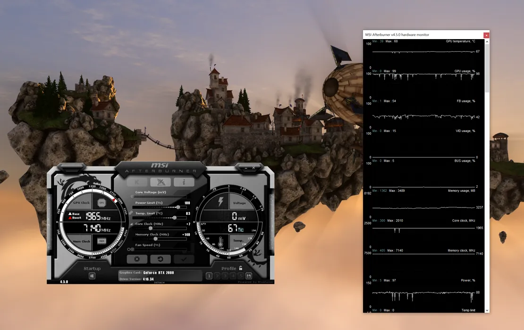Adjust the Core Voltage slider

[159, 197]
